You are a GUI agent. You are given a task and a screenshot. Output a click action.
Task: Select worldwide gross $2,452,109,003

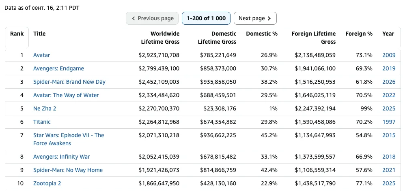pyautogui.click(x=159, y=82)
